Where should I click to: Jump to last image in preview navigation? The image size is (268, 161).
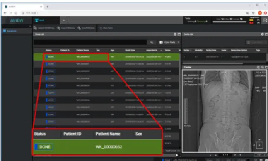240,155
